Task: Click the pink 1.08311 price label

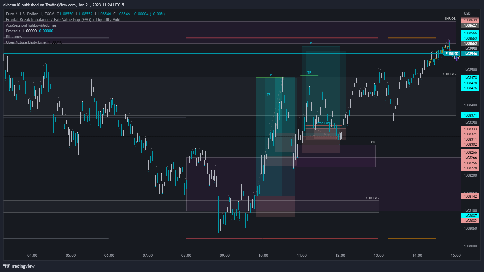Action: point(470,139)
